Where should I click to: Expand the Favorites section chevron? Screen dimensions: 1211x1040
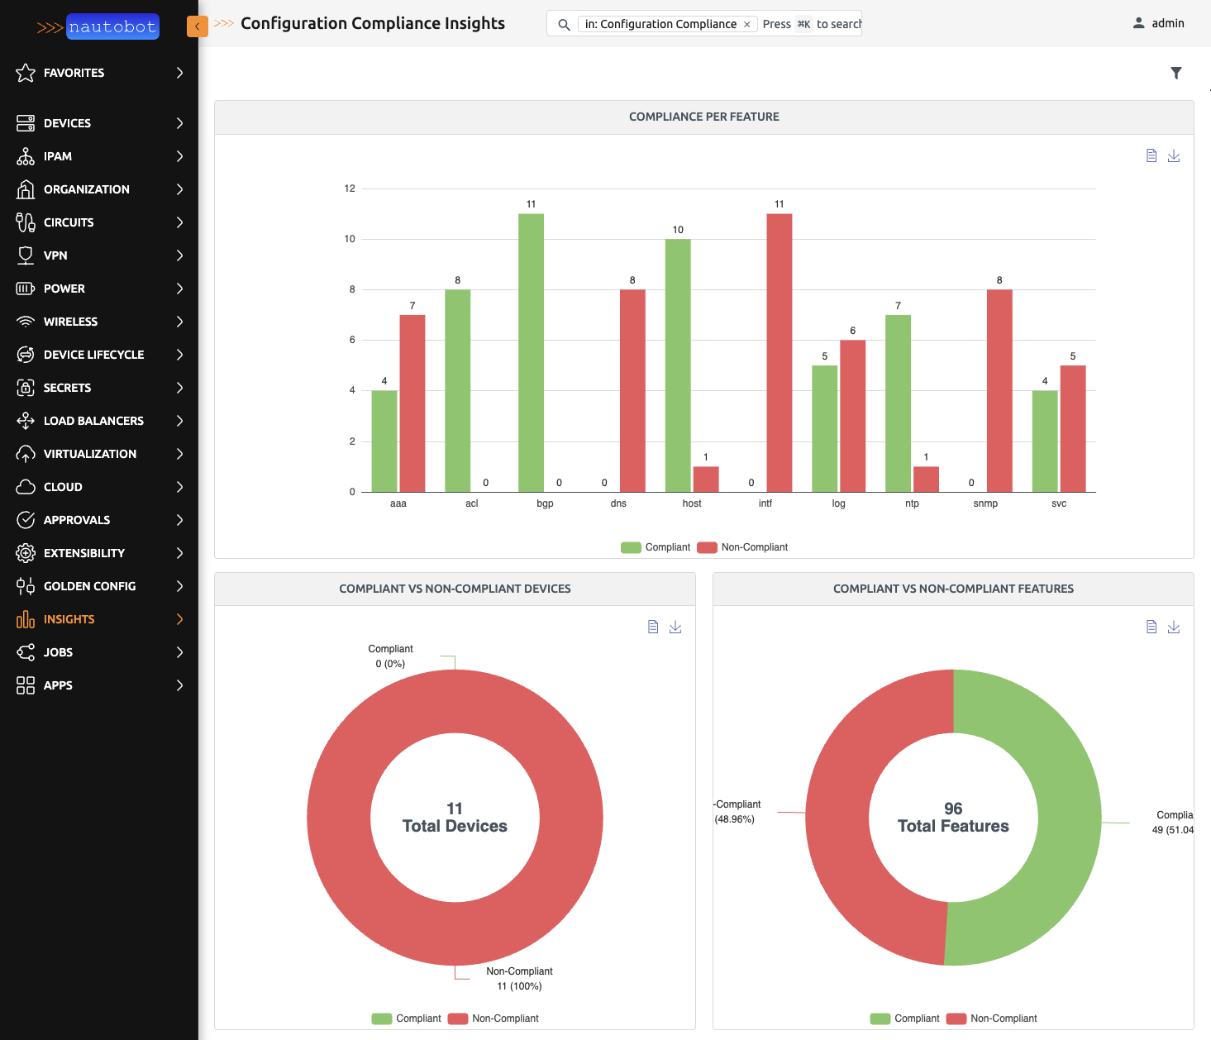179,73
